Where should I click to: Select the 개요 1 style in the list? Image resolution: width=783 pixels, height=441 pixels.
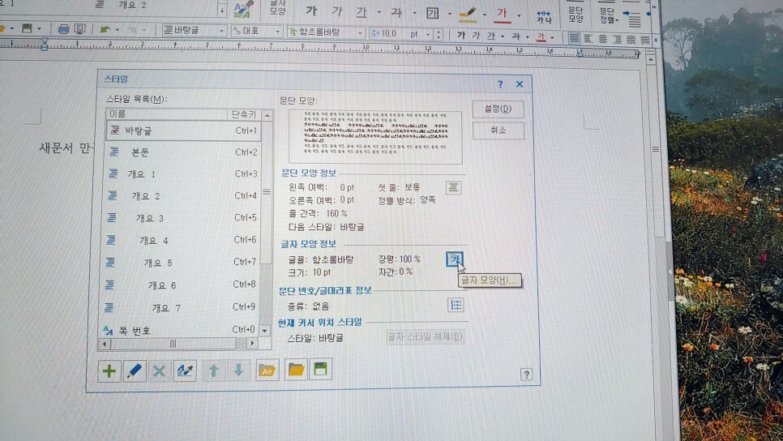182,173
